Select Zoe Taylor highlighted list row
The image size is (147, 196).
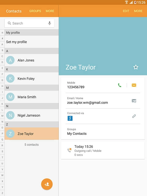pyautogui.click(x=32, y=134)
